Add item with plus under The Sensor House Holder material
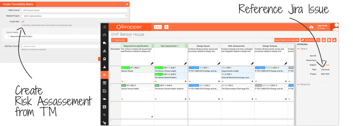Image resolution: width=353 pixels, height=126 pixels. pos(185,99)
